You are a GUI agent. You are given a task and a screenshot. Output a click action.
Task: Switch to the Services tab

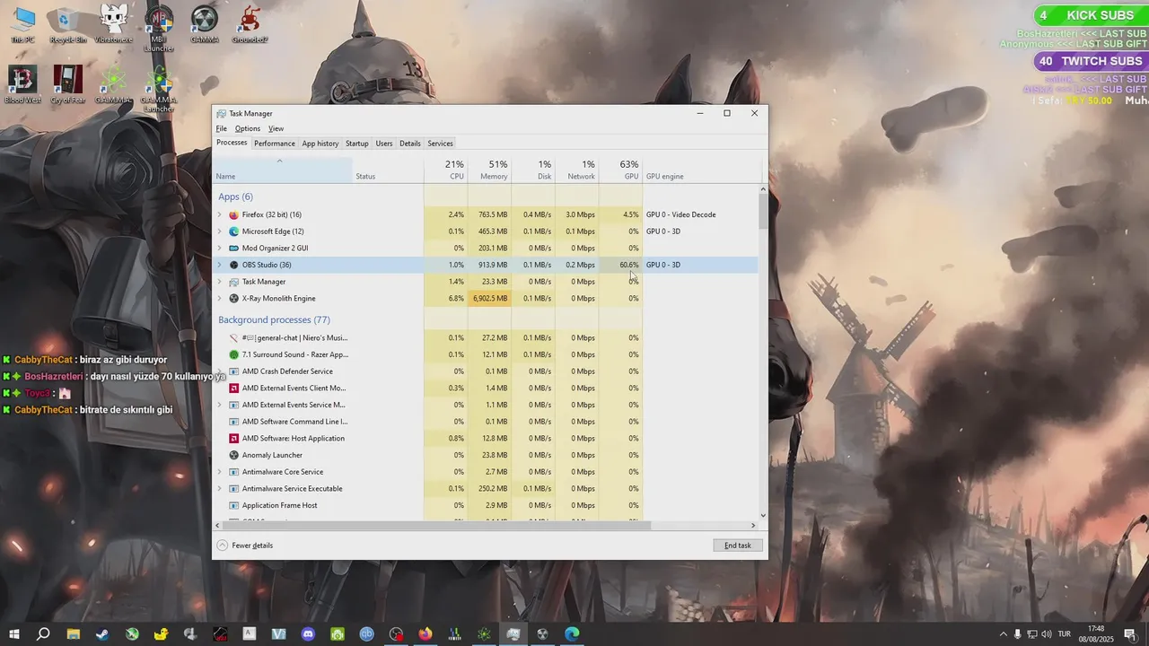[440, 144]
